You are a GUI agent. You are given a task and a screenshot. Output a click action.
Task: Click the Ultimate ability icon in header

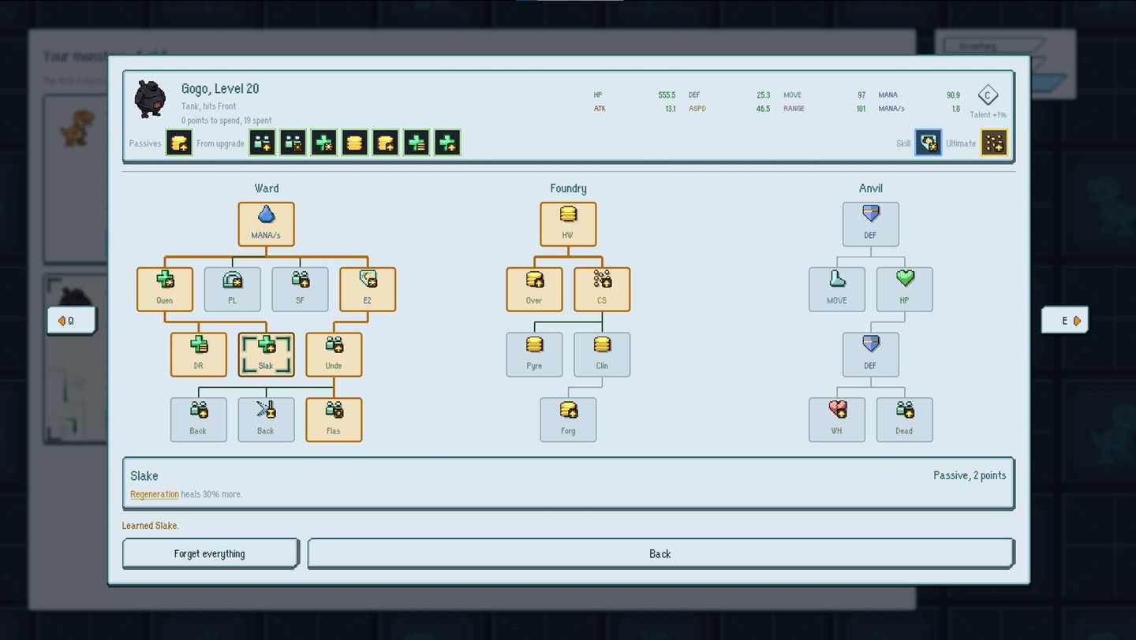(994, 143)
